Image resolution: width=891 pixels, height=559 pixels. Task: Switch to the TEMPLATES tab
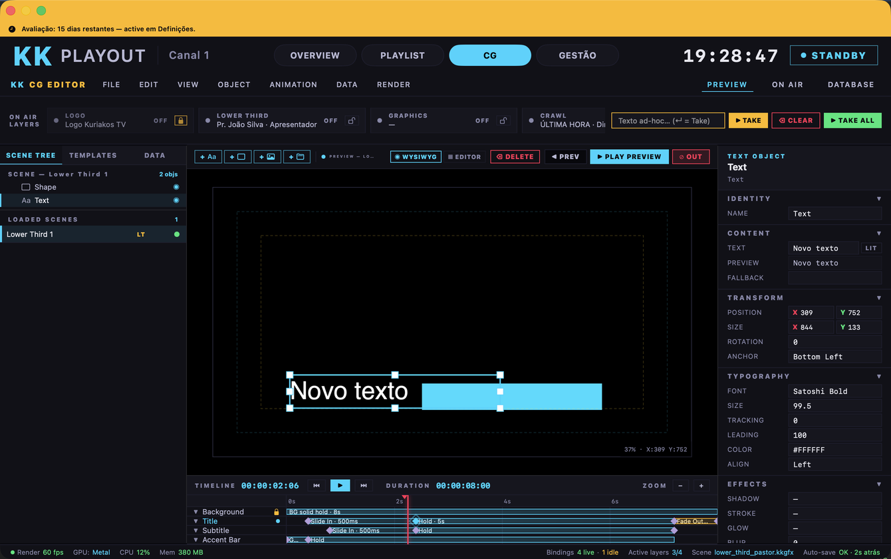(93, 155)
